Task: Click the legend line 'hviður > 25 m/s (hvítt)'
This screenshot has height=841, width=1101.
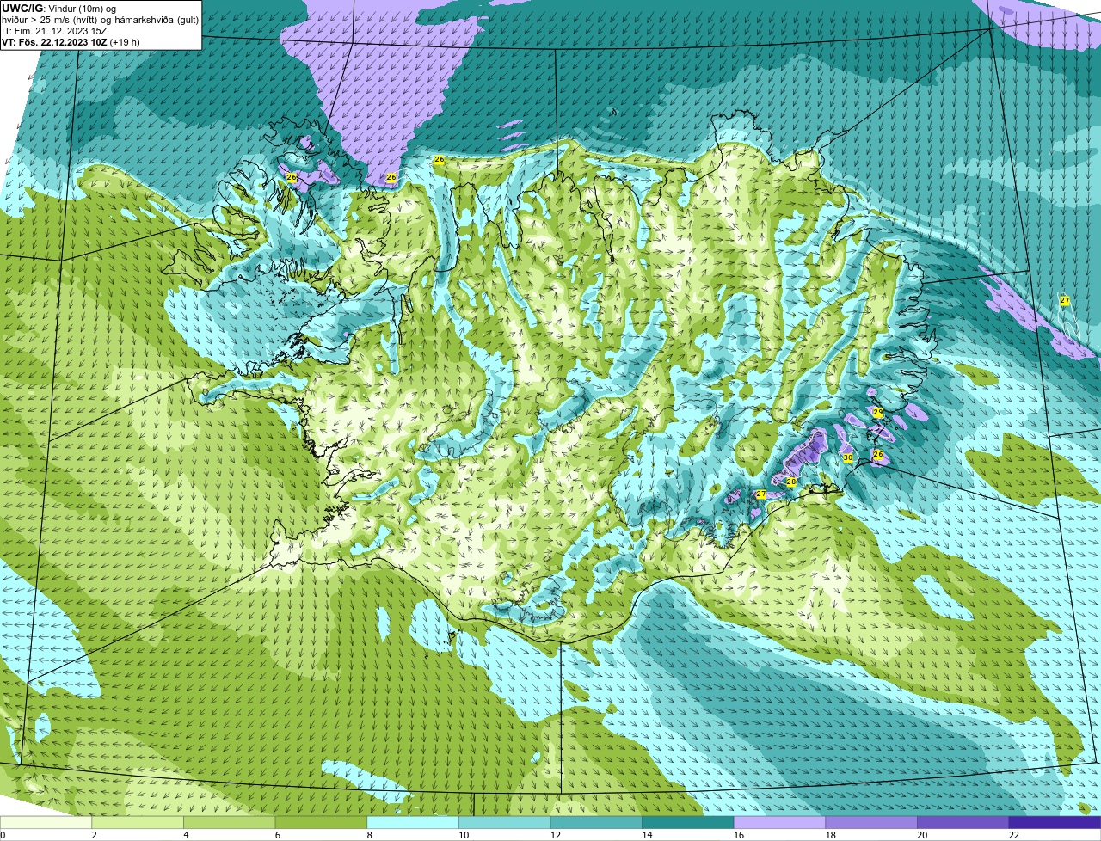Action: click(51, 19)
